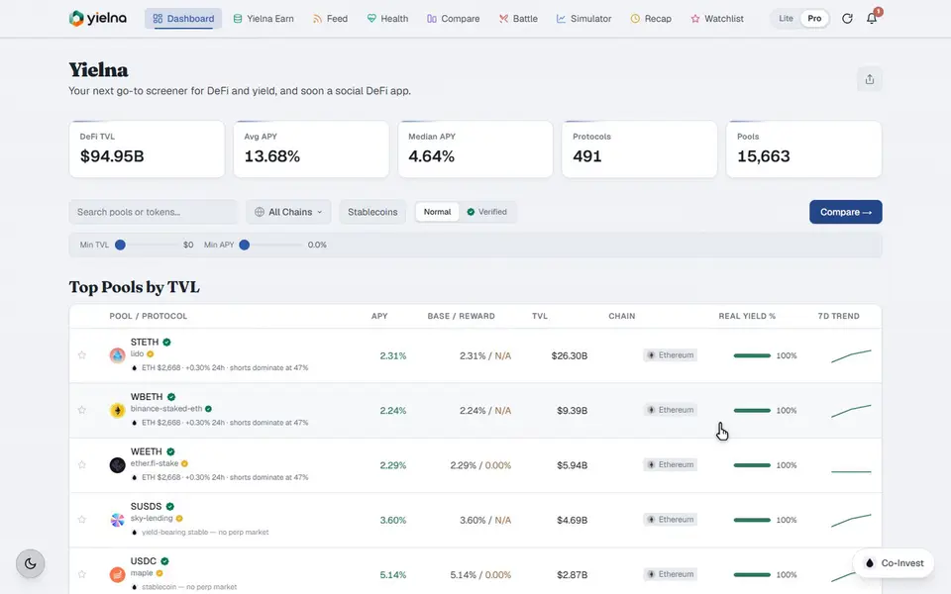The image size is (951, 594).
Task: Click the verified badge next to STETH
Action: [x=166, y=342]
